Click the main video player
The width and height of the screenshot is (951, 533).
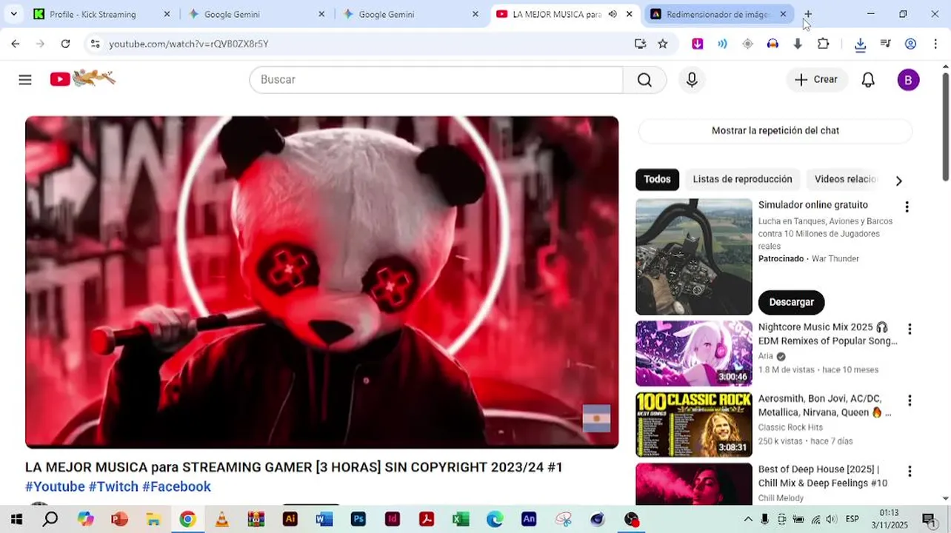point(321,282)
